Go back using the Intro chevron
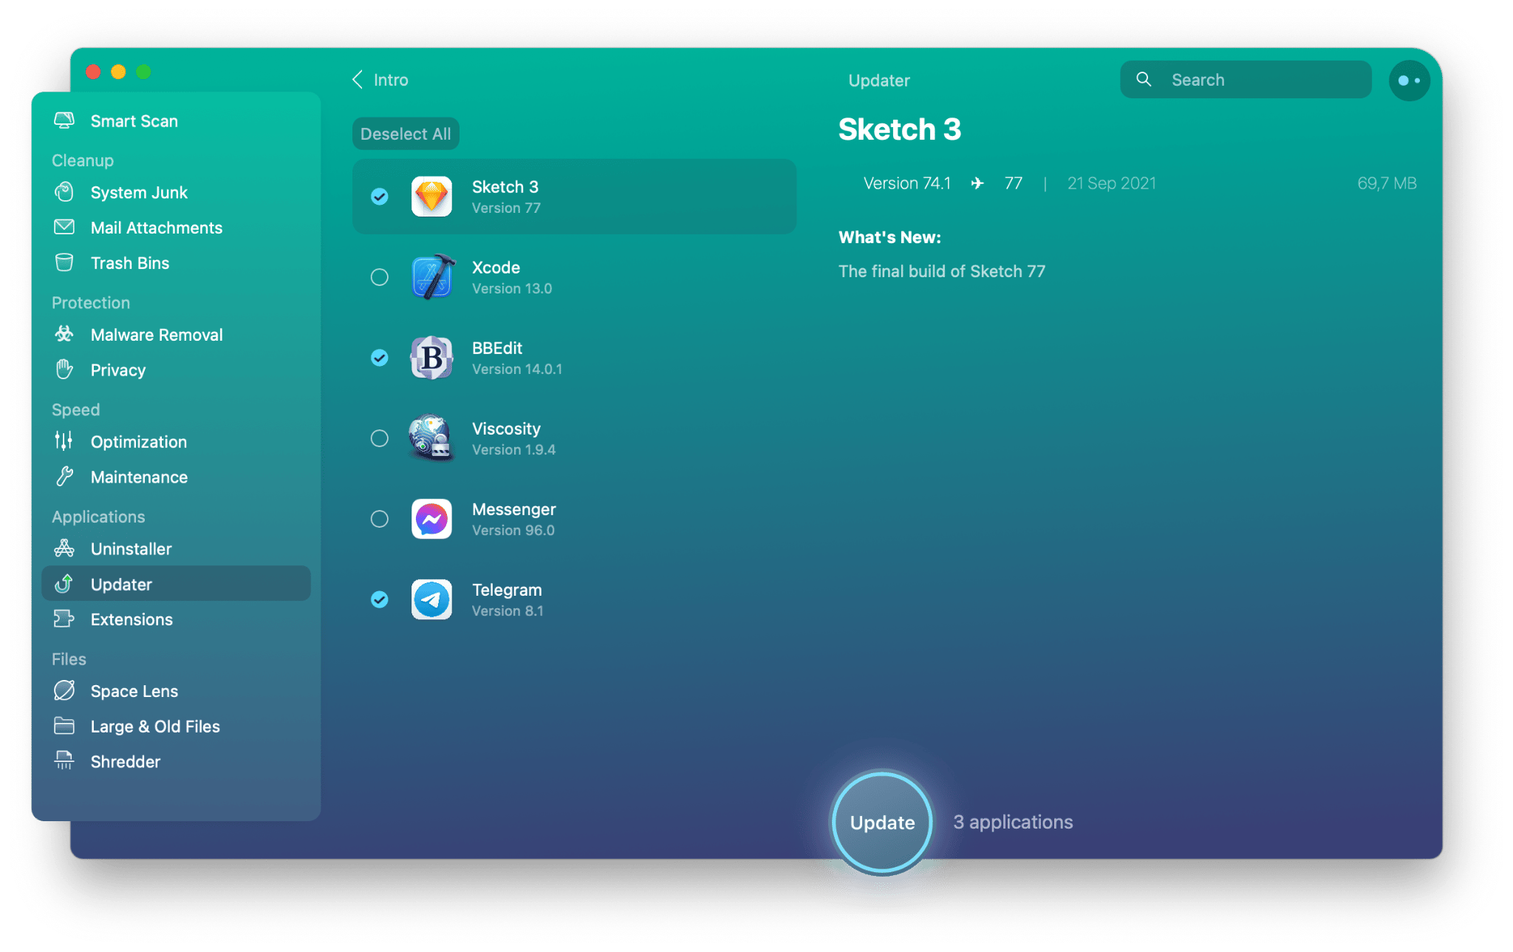This screenshot has width=1513, height=952. [358, 80]
